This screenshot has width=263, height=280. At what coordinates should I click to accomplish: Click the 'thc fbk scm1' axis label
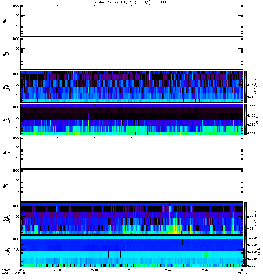pos(7,251)
